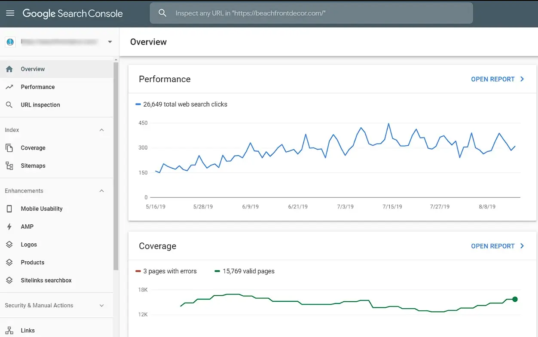Open the Links network icon
The width and height of the screenshot is (538, 337).
9,331
